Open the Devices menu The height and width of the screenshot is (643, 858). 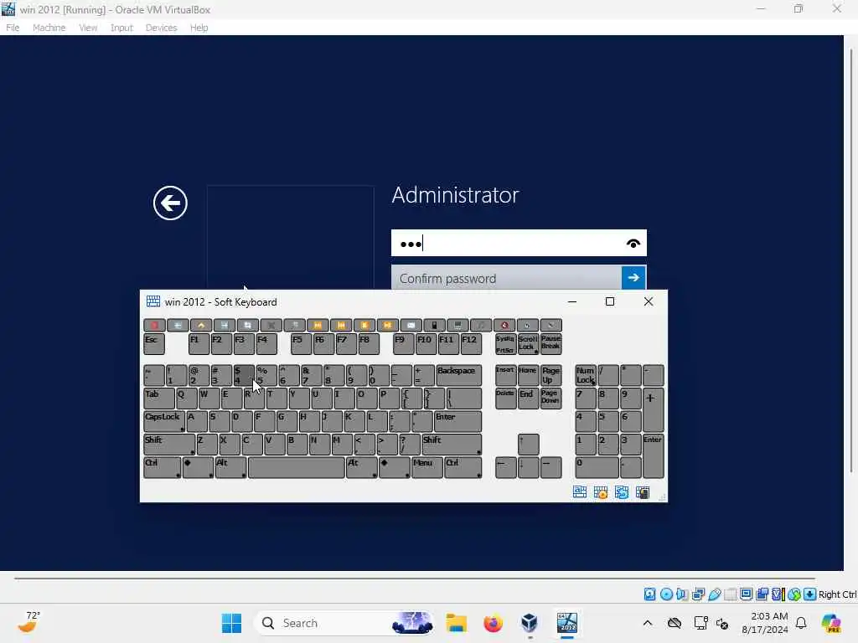pos(161,28)
